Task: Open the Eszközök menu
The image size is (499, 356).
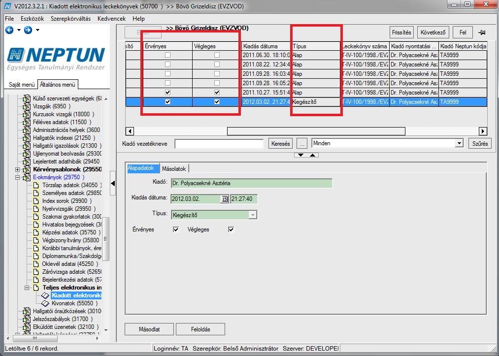Action: (x=32, y=19)
